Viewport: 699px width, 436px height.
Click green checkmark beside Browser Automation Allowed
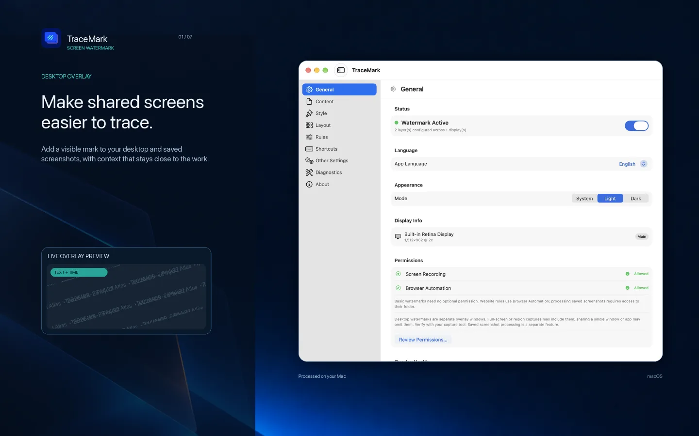click(627, 288)
